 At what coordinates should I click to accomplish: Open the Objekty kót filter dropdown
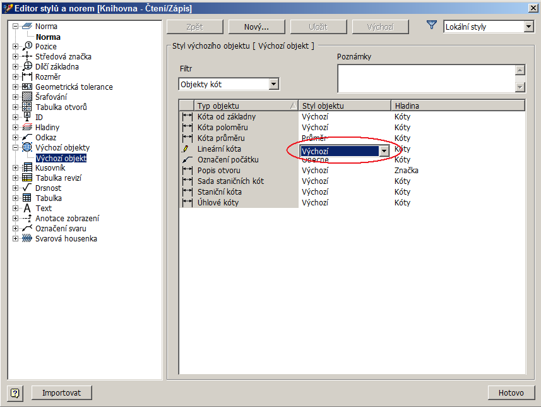273,84
